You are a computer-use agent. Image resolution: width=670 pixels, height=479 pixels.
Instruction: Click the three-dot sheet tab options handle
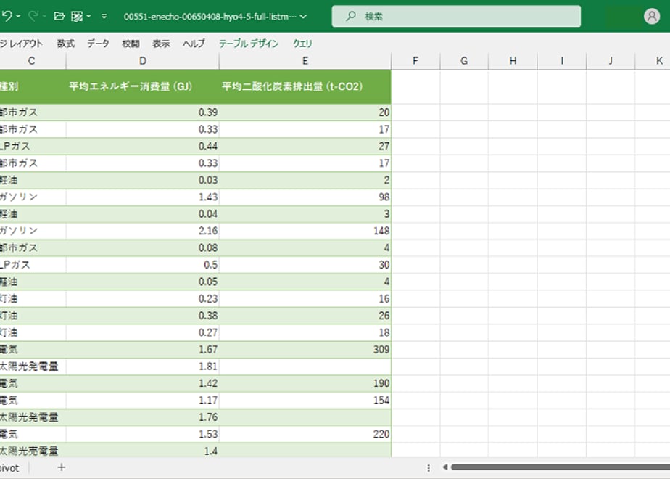429,468
